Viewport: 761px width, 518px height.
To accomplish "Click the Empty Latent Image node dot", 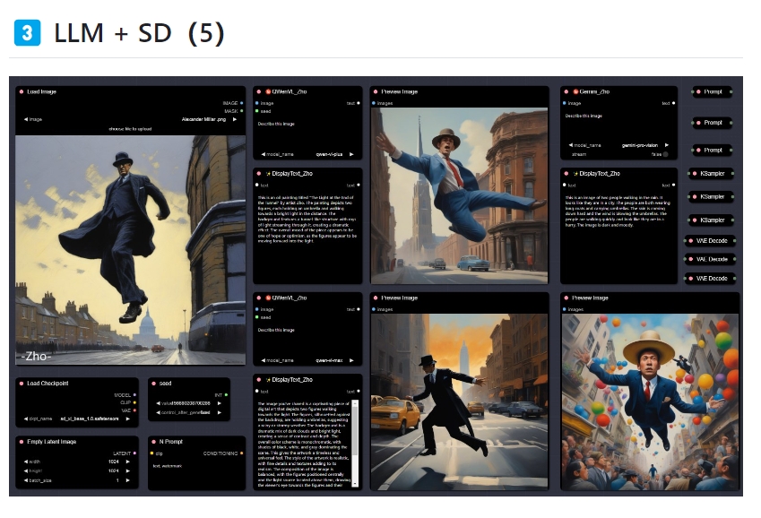I will click(x=21, y=441).
